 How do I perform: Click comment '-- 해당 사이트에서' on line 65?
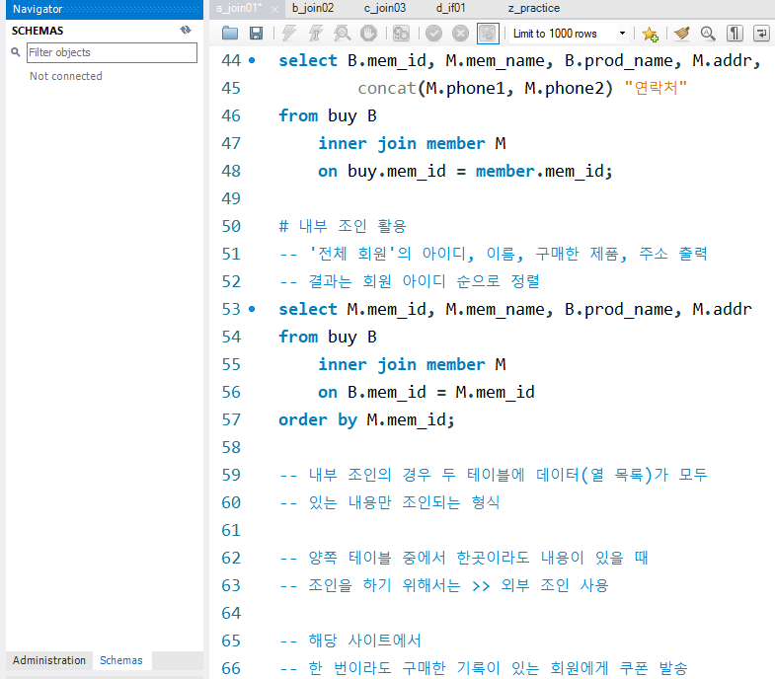point(350,641)
